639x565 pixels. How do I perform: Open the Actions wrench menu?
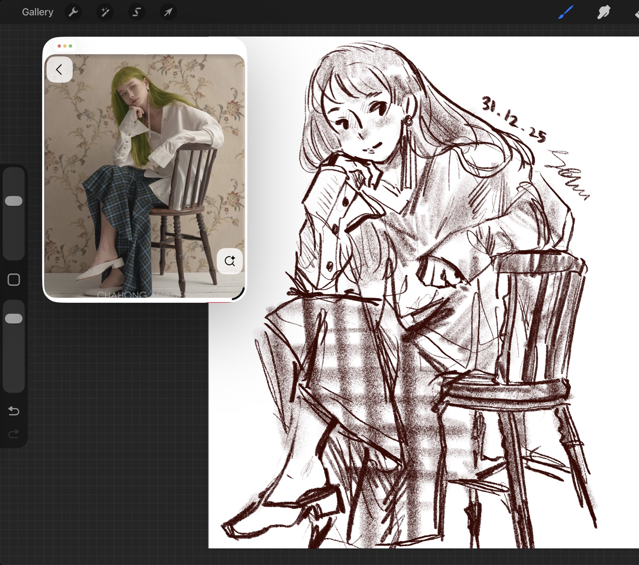coord(73,12)
